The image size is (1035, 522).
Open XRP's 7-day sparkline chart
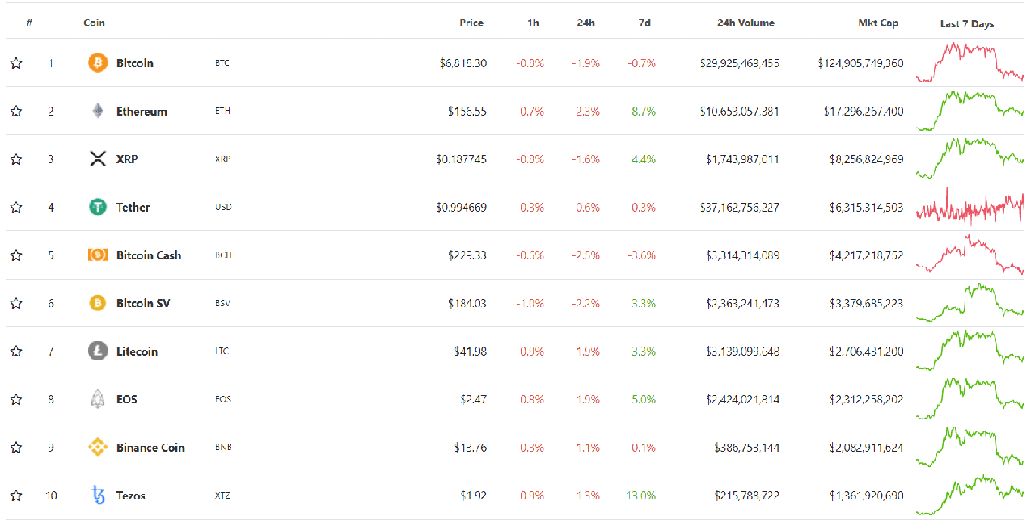click(x=970, y=158)
